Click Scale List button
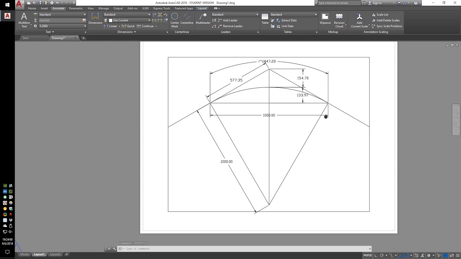The image size is (461, 259). point(380,15)
